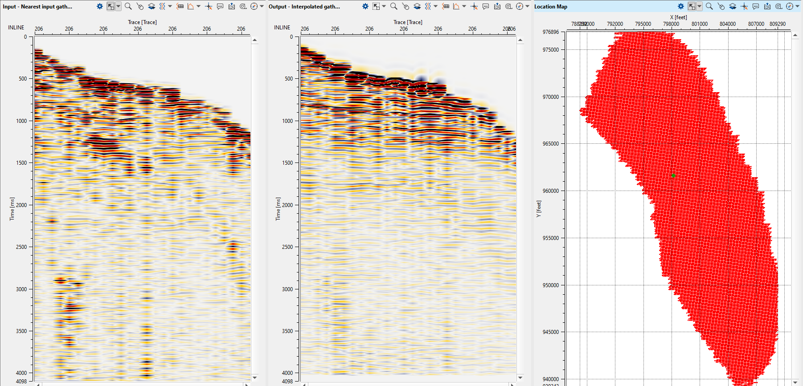The image size is (803, 386).
Task: Click wiggle trace display icon in Output panel
Action: [428, 6]
